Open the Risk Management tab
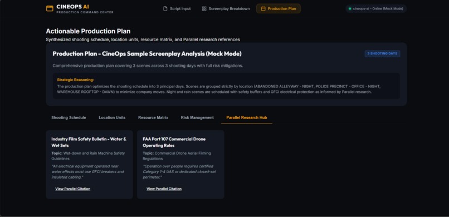 coord(197,117)
